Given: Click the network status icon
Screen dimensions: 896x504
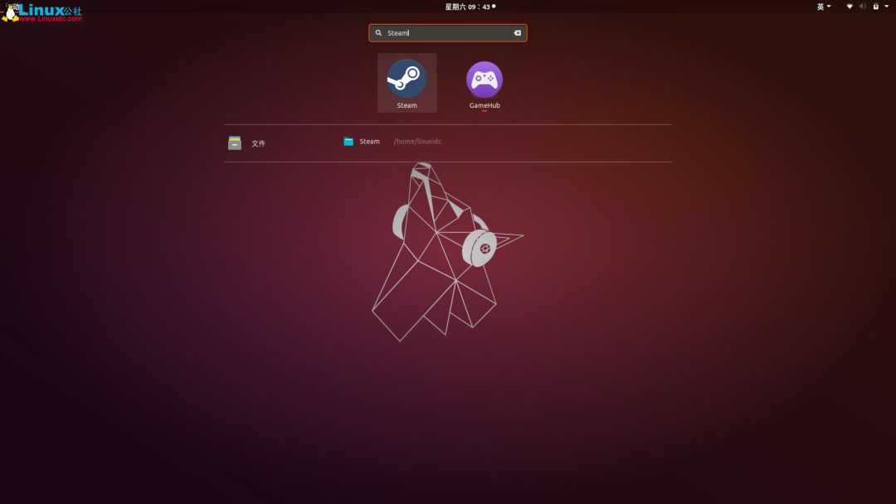Looking at the screenshot, I should pos(850,7).
